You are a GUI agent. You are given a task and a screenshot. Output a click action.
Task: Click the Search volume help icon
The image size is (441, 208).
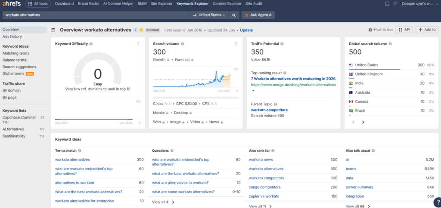coord(183,44)
